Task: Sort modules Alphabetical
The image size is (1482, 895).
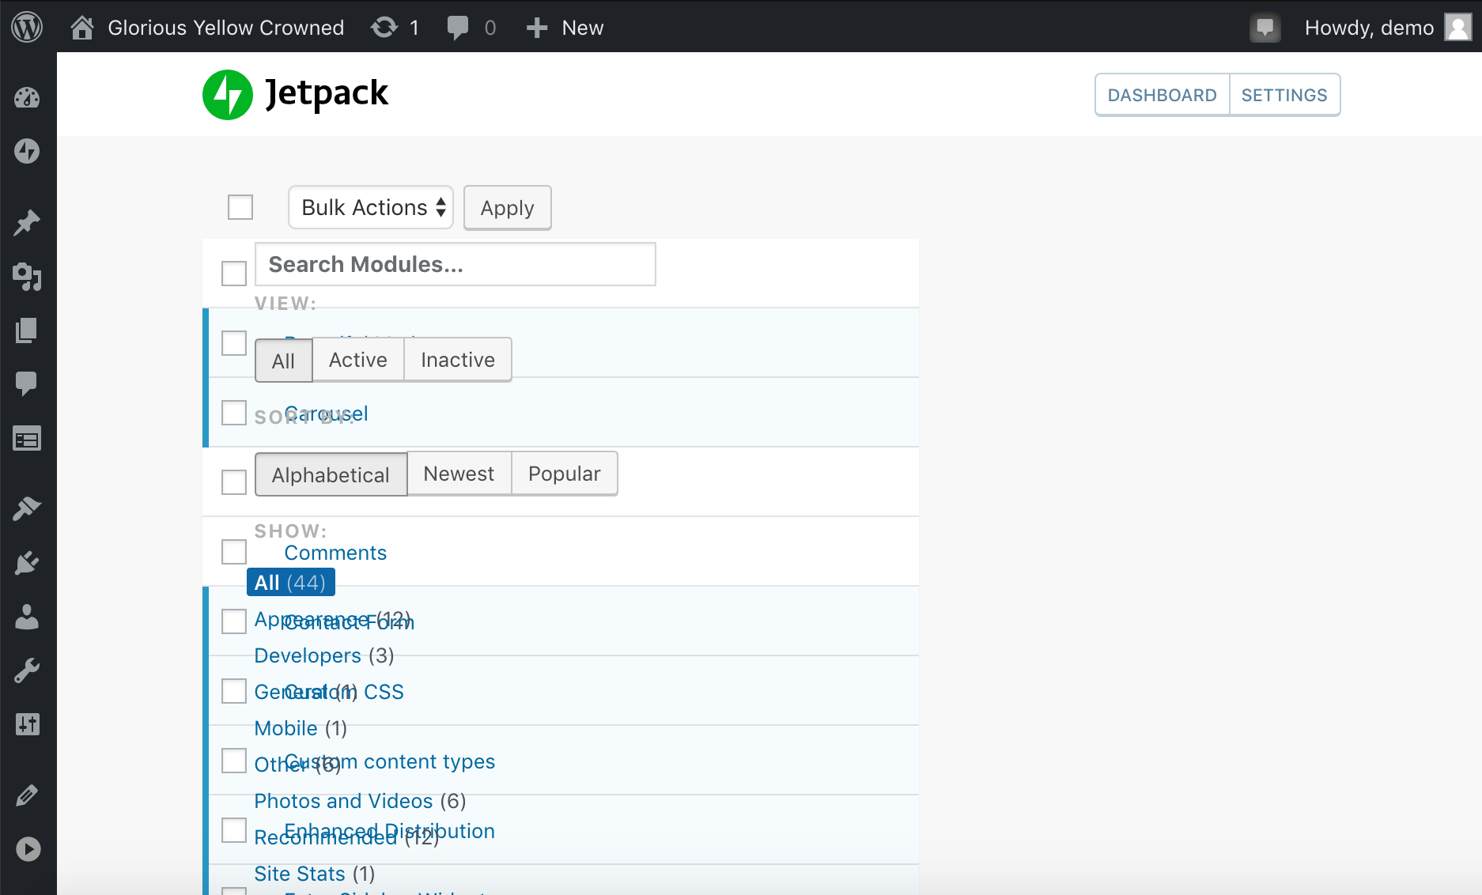Action: [331, 474]
